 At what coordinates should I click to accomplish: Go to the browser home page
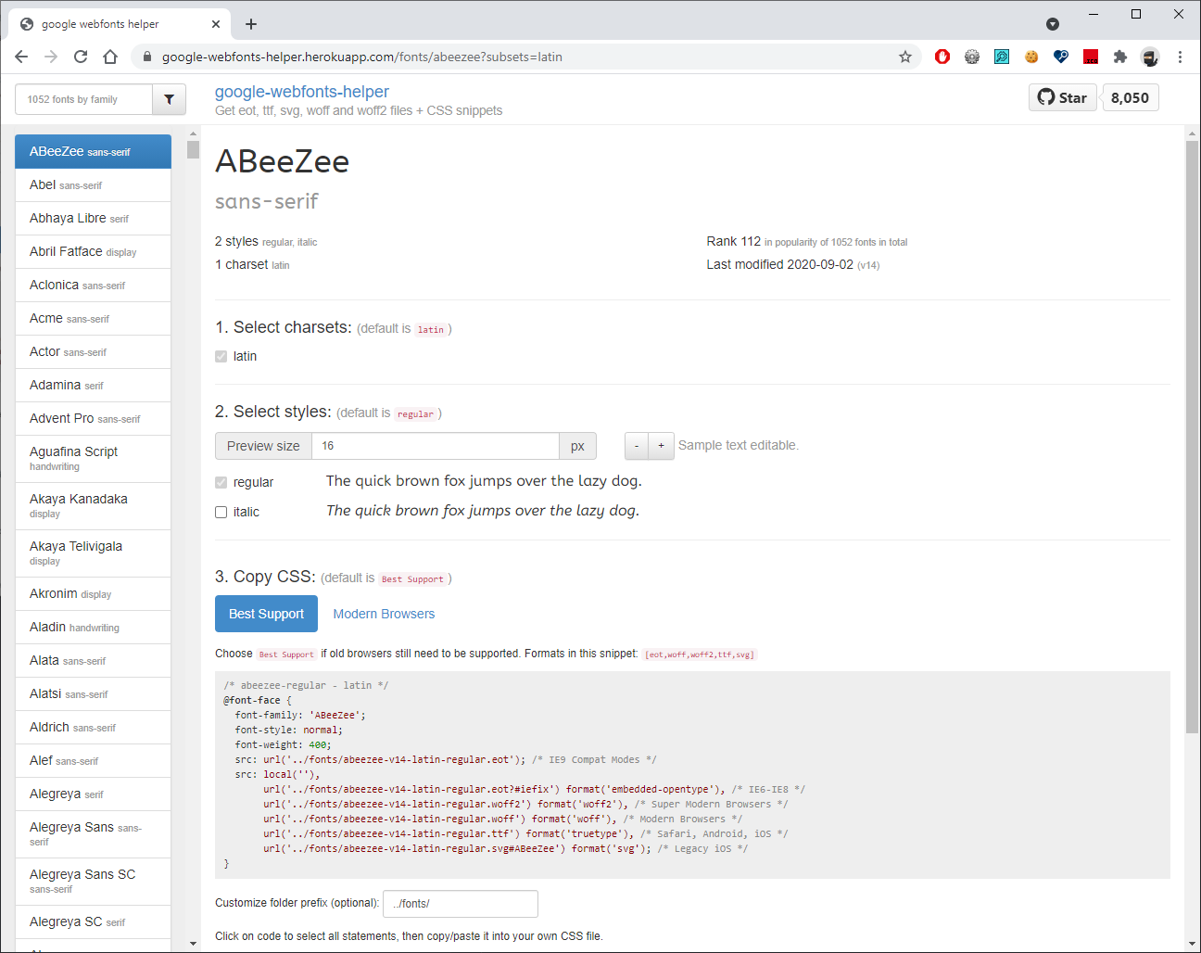pyautogui.click(x=110, y=57)
